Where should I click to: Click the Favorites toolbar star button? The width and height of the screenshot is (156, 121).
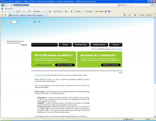click(x=88, y=11)
